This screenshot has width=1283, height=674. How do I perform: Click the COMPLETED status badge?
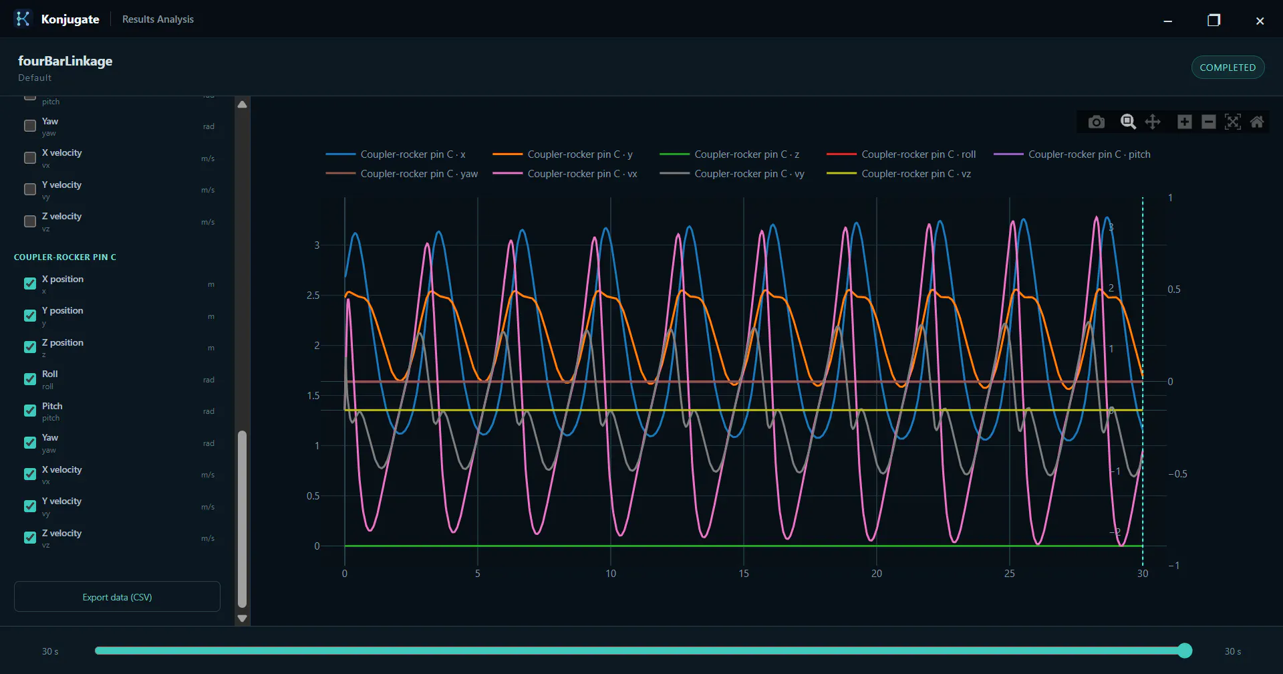pos(1228,68)
